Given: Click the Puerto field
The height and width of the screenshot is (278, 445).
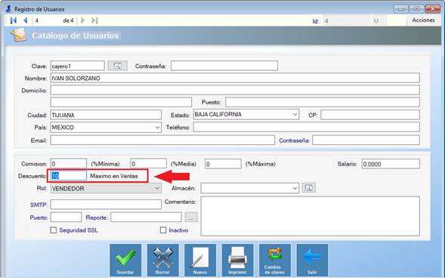Looking at the screenshot, I should pos(66,218).
